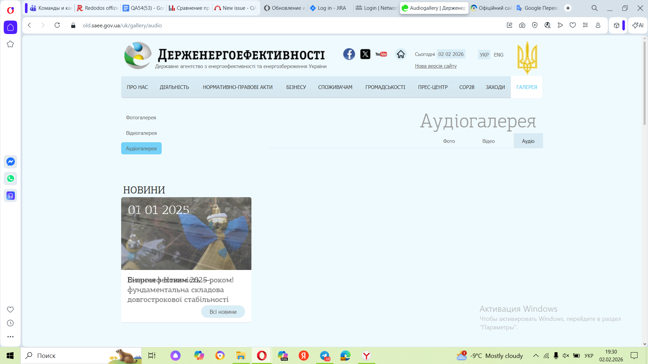Screen dimensions: 648x364
Task: Open the Facebook social icon
Action: coord(349,54)
